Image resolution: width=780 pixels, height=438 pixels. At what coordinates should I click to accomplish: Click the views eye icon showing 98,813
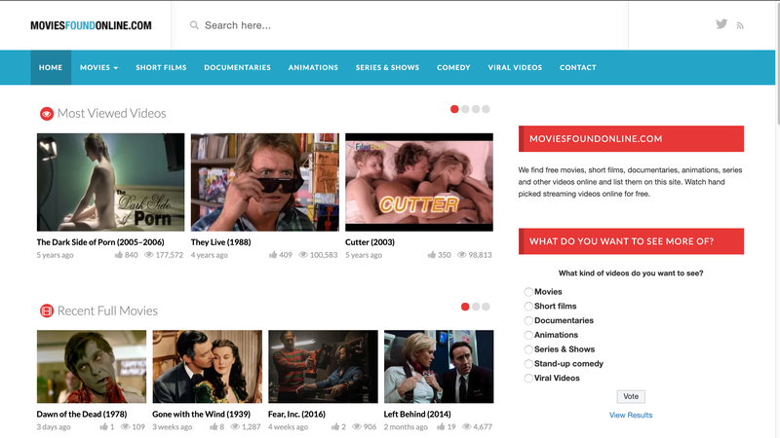(x=461, y=255)
